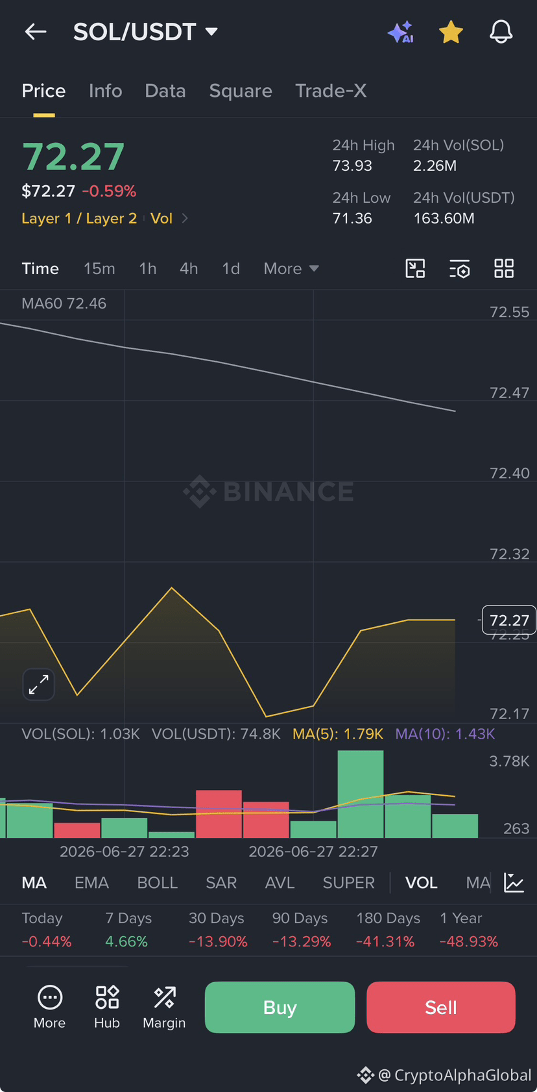Select the 1 Year -48.93% performance
This screenshot has width=537, height=1092.
(469, 930)
